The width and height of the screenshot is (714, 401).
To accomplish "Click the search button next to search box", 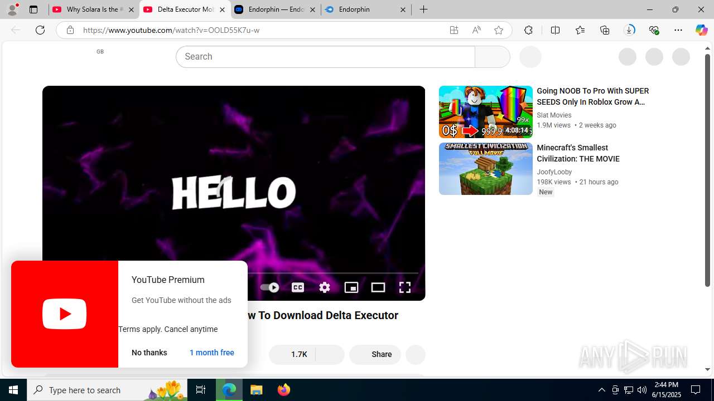I will (x=492, y=57).
